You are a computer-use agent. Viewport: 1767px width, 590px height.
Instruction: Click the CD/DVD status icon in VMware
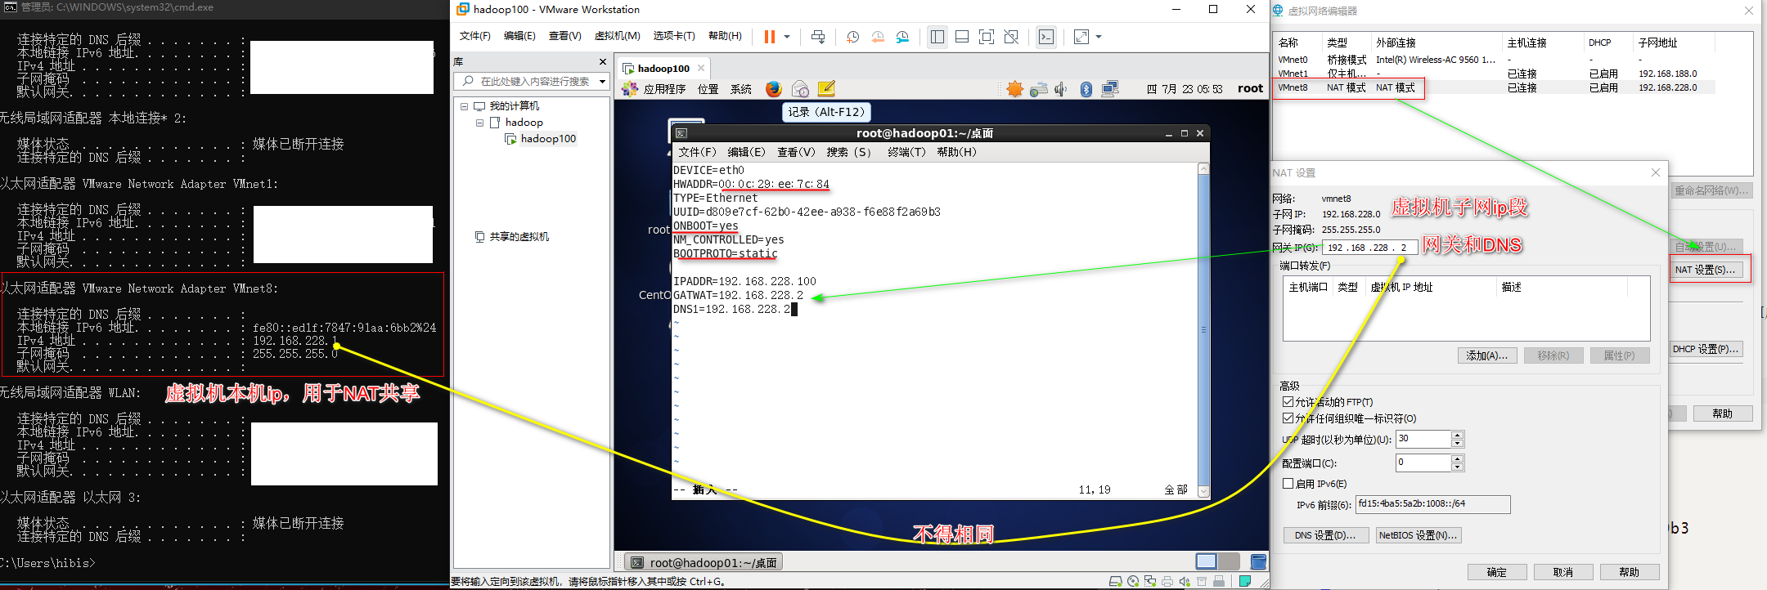[1133, 582]
